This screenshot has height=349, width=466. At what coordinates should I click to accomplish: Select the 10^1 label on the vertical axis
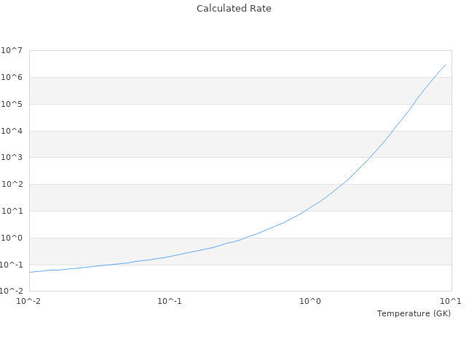tap(12, 211)
